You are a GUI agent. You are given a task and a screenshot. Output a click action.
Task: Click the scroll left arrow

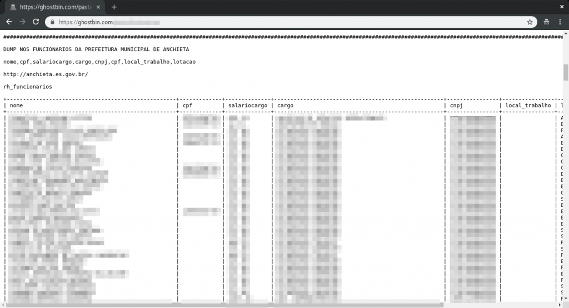pyautogui.click(x=3, y=305)
